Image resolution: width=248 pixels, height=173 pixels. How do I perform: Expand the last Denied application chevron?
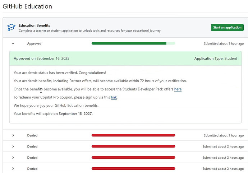[x=13, y=169]
